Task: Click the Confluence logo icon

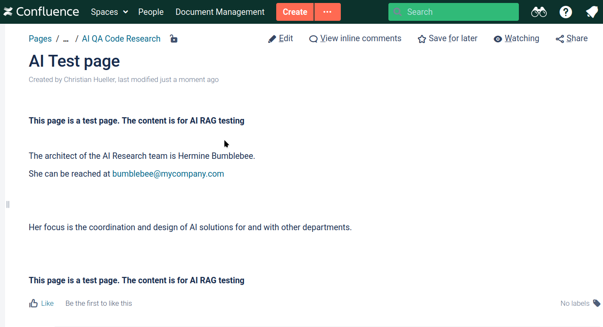Action: (8, 12)
